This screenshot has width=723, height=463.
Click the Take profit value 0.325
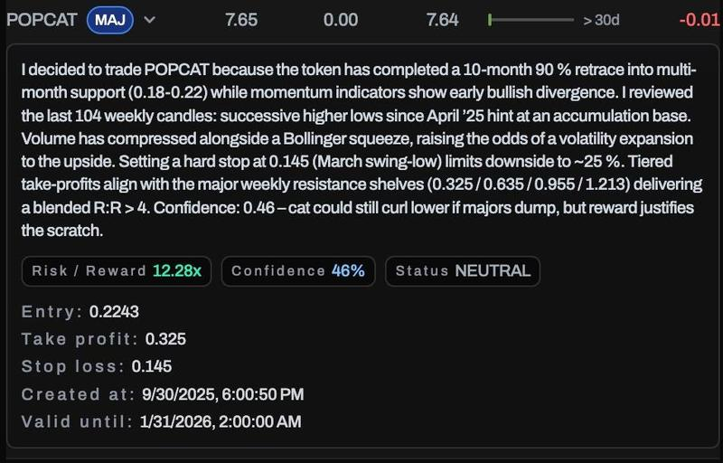[x=165, y=339]
